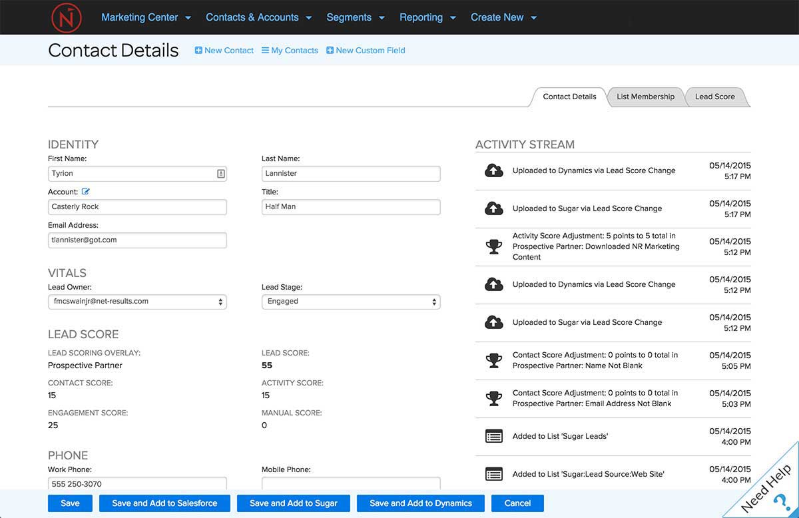799x518 pixels.
Task: Click the 5:05 PM timestamp
Action: coord(735,367)
